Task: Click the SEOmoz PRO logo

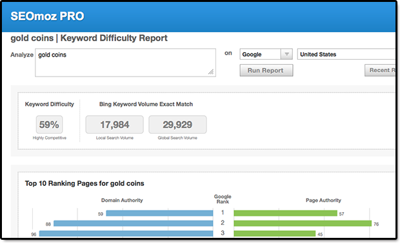Action: (x=47, y=16)
